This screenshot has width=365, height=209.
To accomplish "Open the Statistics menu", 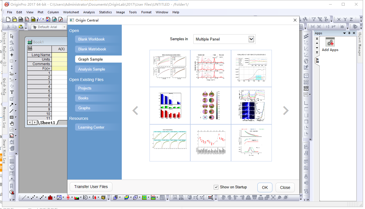I will pyautogui.click(x=105, y=12).
